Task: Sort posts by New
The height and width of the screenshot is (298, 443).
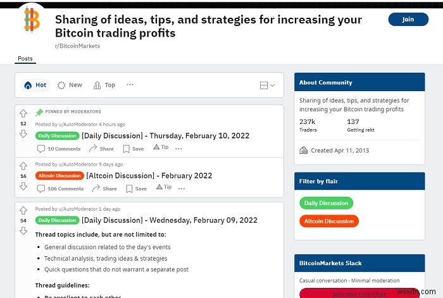Action: point(70,85)
